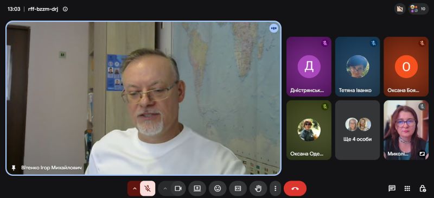This screenshot has width=434, height=198.
Task: Toggle the camera on or off
Action: point(178,189)
